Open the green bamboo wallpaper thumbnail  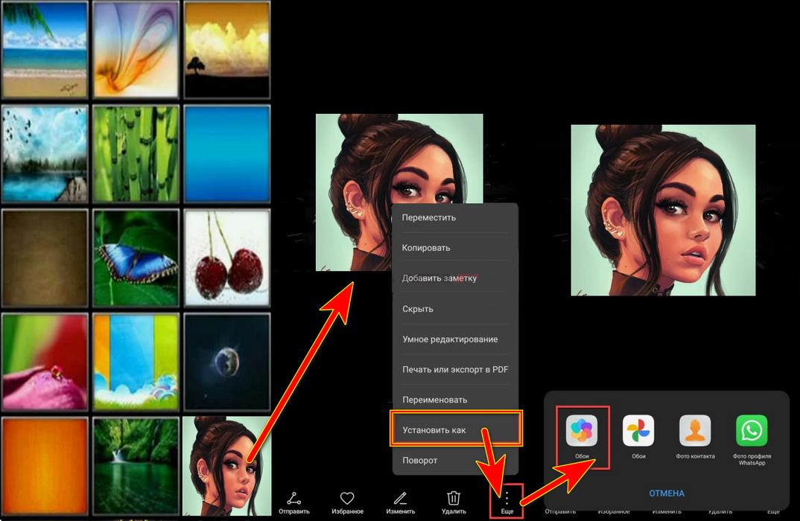[136, 154]
